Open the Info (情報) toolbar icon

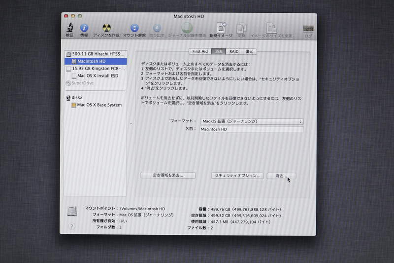(x=84, y=29)
